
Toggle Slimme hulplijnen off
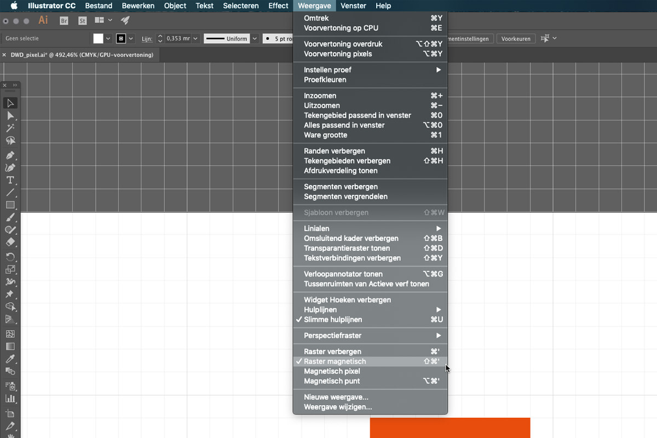pyautogui.click(x=371, y=319)
